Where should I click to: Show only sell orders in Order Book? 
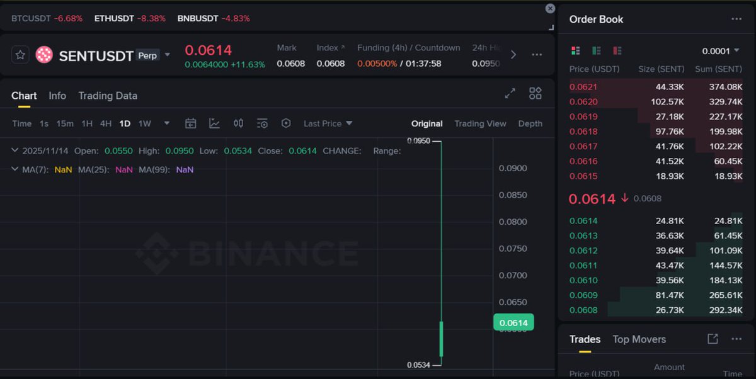click(616, 50)
